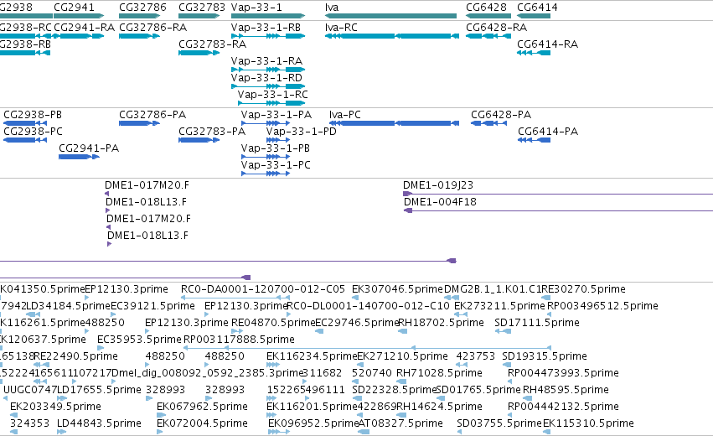Click EST RC0-DA0001-120700-012-C05

[263, 289]
